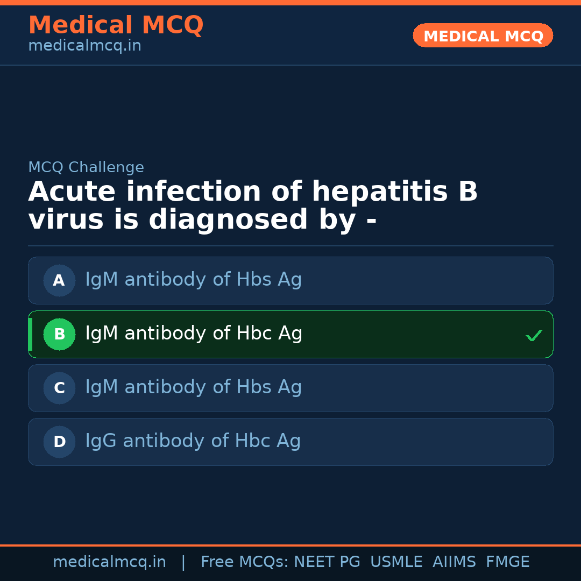Click the circled letter A badge
The height and width of the screenshot is (581, 581).
[59, 280]
